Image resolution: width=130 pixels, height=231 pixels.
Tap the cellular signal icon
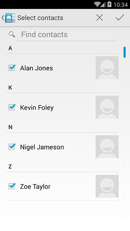coord(103,5)
